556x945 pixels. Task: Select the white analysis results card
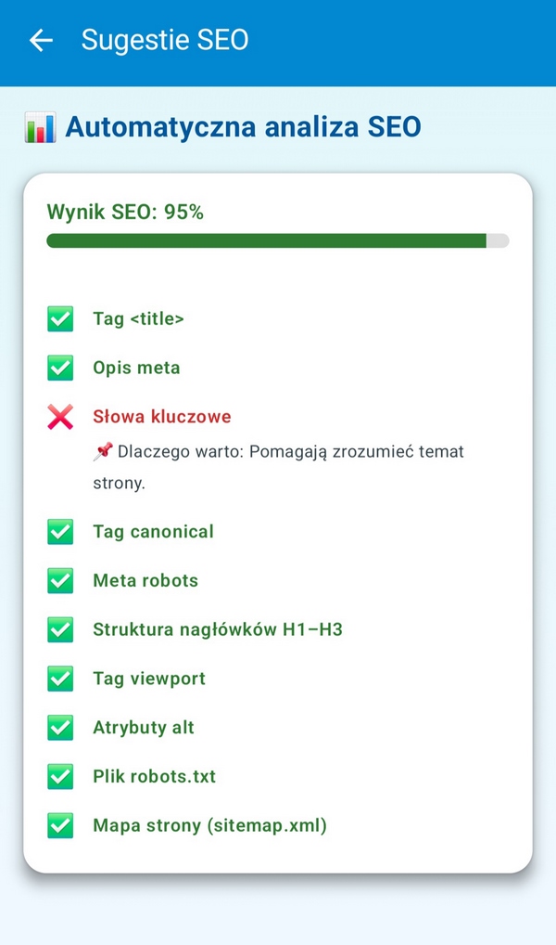point(278,520)
